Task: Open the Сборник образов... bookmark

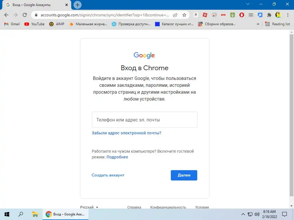Action: coord(217,24)
